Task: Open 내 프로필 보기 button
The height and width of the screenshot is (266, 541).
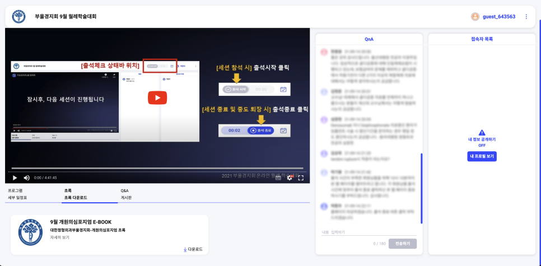Action: 482,156
